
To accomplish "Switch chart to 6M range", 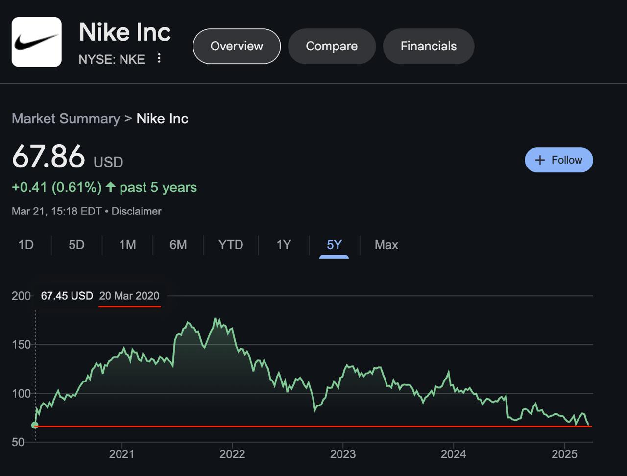I will coord(178,245).
